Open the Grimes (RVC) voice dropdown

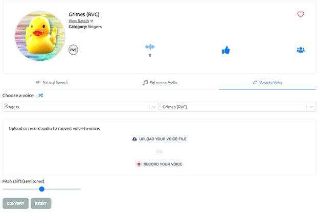233,107
